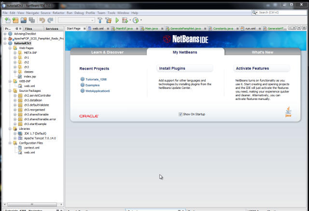Click the search magnifier icon
This screenshot has width=309, height=211.
tap(254, 12)
